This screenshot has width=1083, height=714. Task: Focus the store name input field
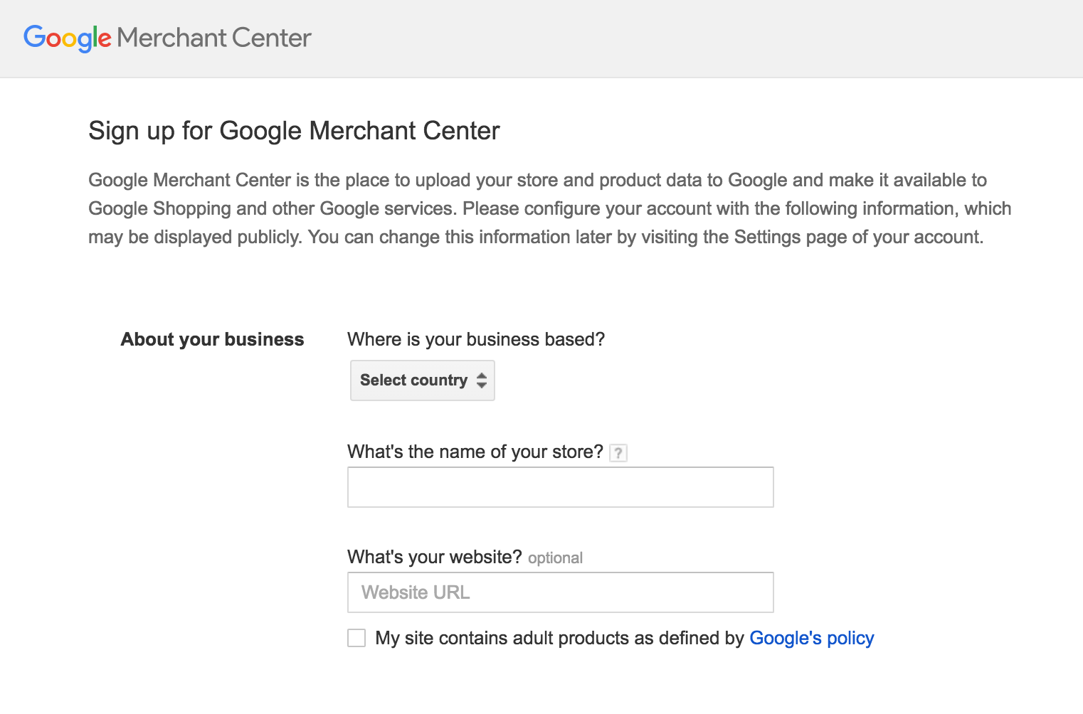coord(561,487)
